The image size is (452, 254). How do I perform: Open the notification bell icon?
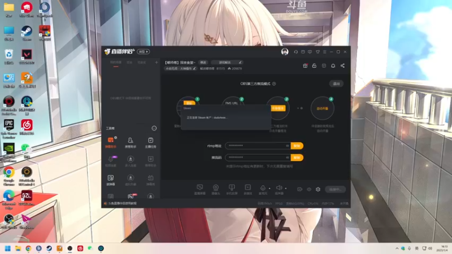pyautogui.click(x=333, y=65)
